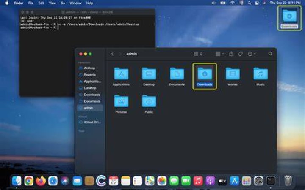Open Messages from the Dock
The image size is (305, 190).
click(174, 181)
